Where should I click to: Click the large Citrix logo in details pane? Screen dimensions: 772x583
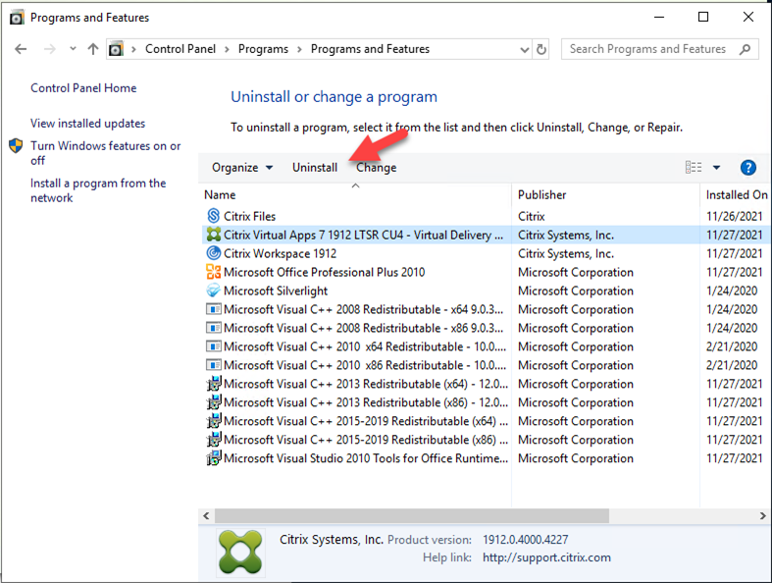click(240, 552)
